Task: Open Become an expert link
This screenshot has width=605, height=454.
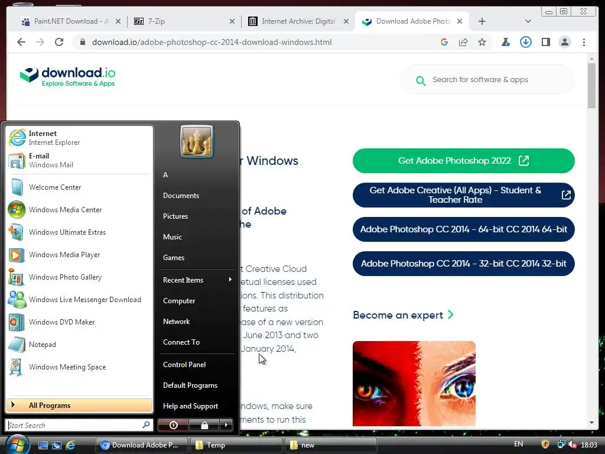Action: 403,315
